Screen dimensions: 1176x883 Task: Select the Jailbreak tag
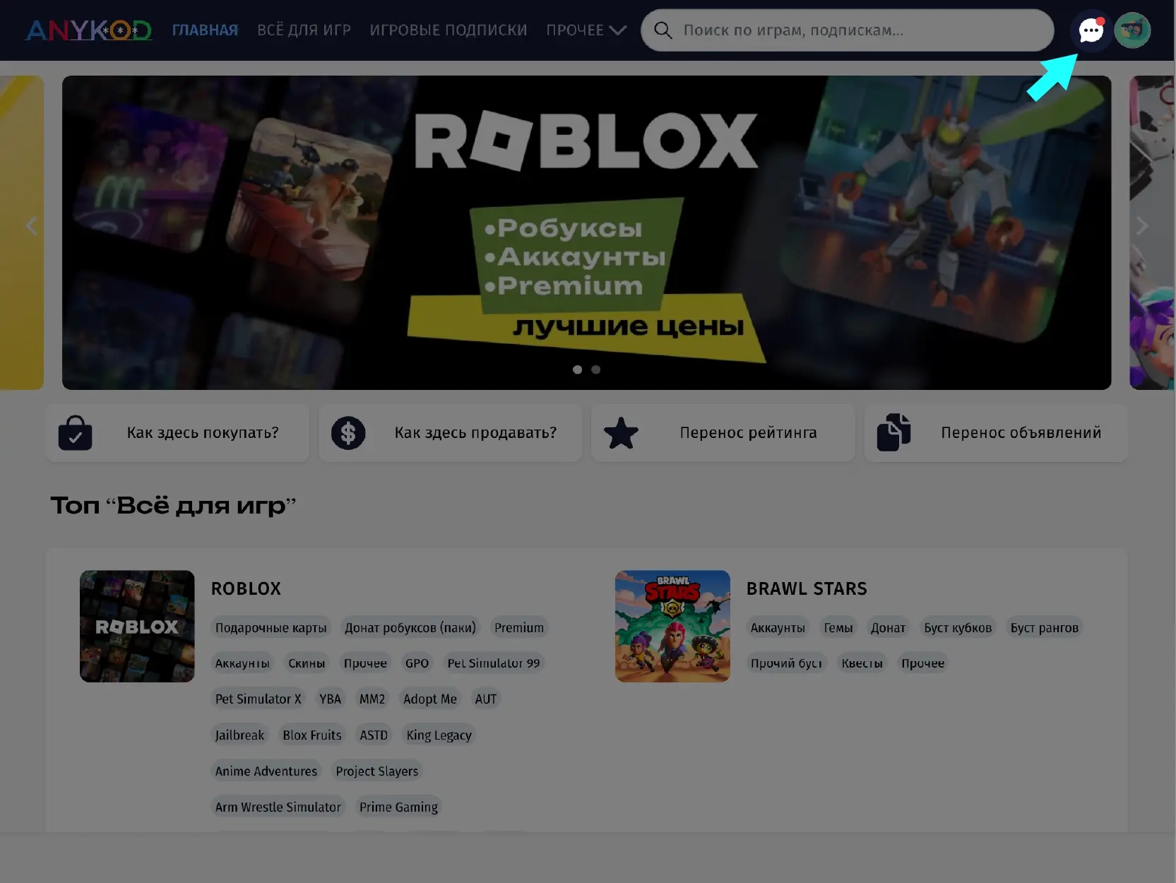(239, 735)
